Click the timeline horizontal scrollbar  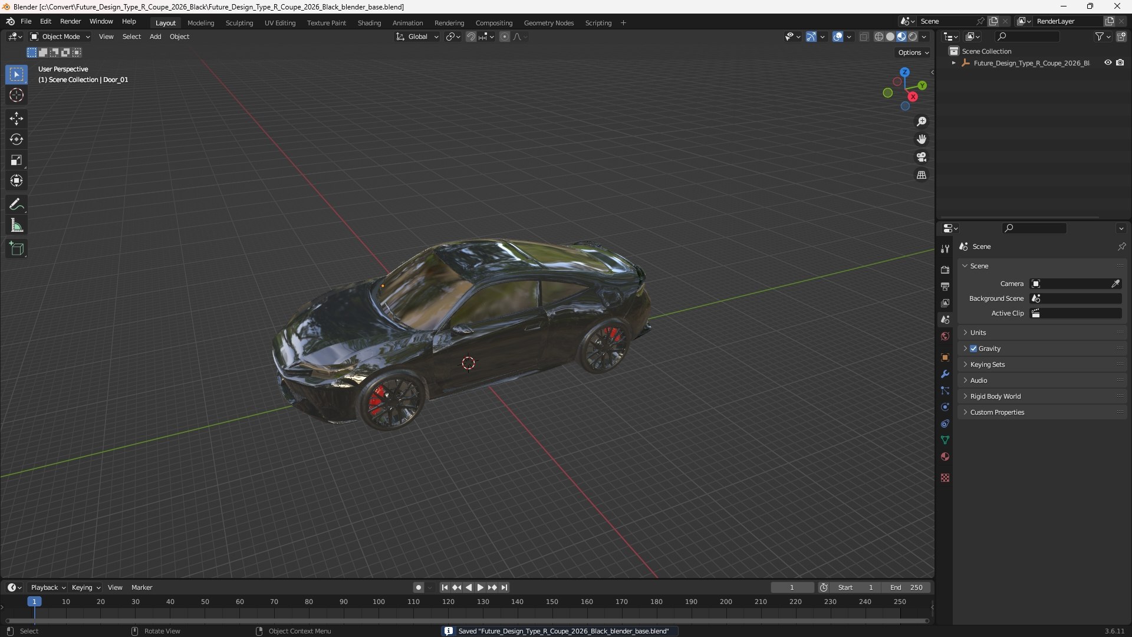[x=467, y=620]
